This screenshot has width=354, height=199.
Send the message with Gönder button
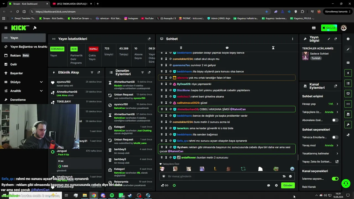pos(288,185)
